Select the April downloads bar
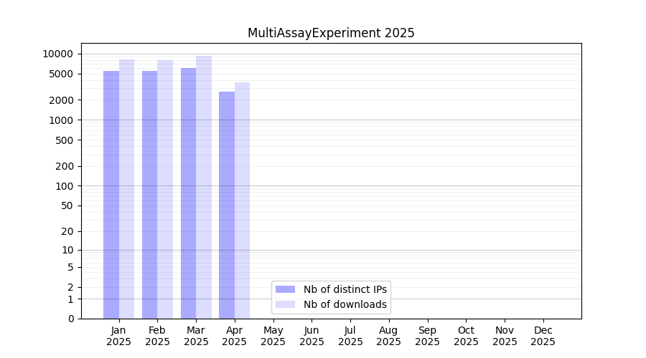 pyautogui.click(x=242, y=200)
